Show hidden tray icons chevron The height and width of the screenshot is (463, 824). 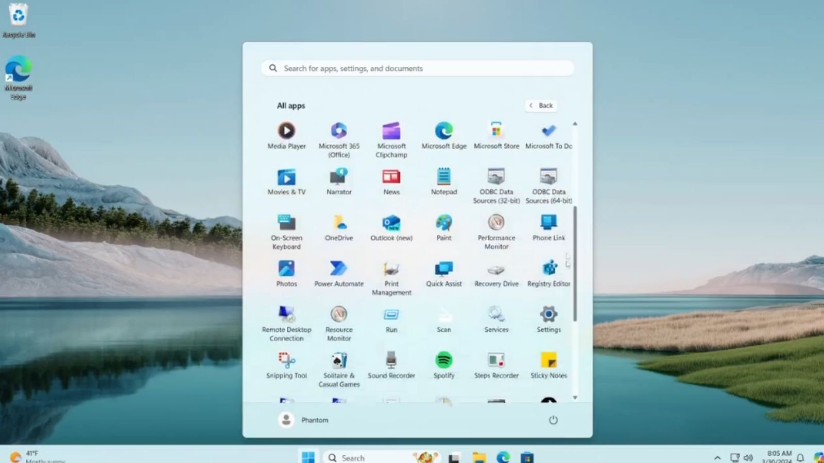(717, 457)
